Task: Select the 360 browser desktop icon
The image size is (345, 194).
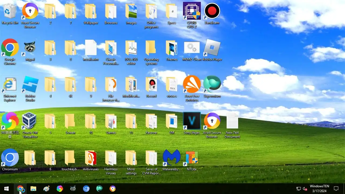Action: 10,126
